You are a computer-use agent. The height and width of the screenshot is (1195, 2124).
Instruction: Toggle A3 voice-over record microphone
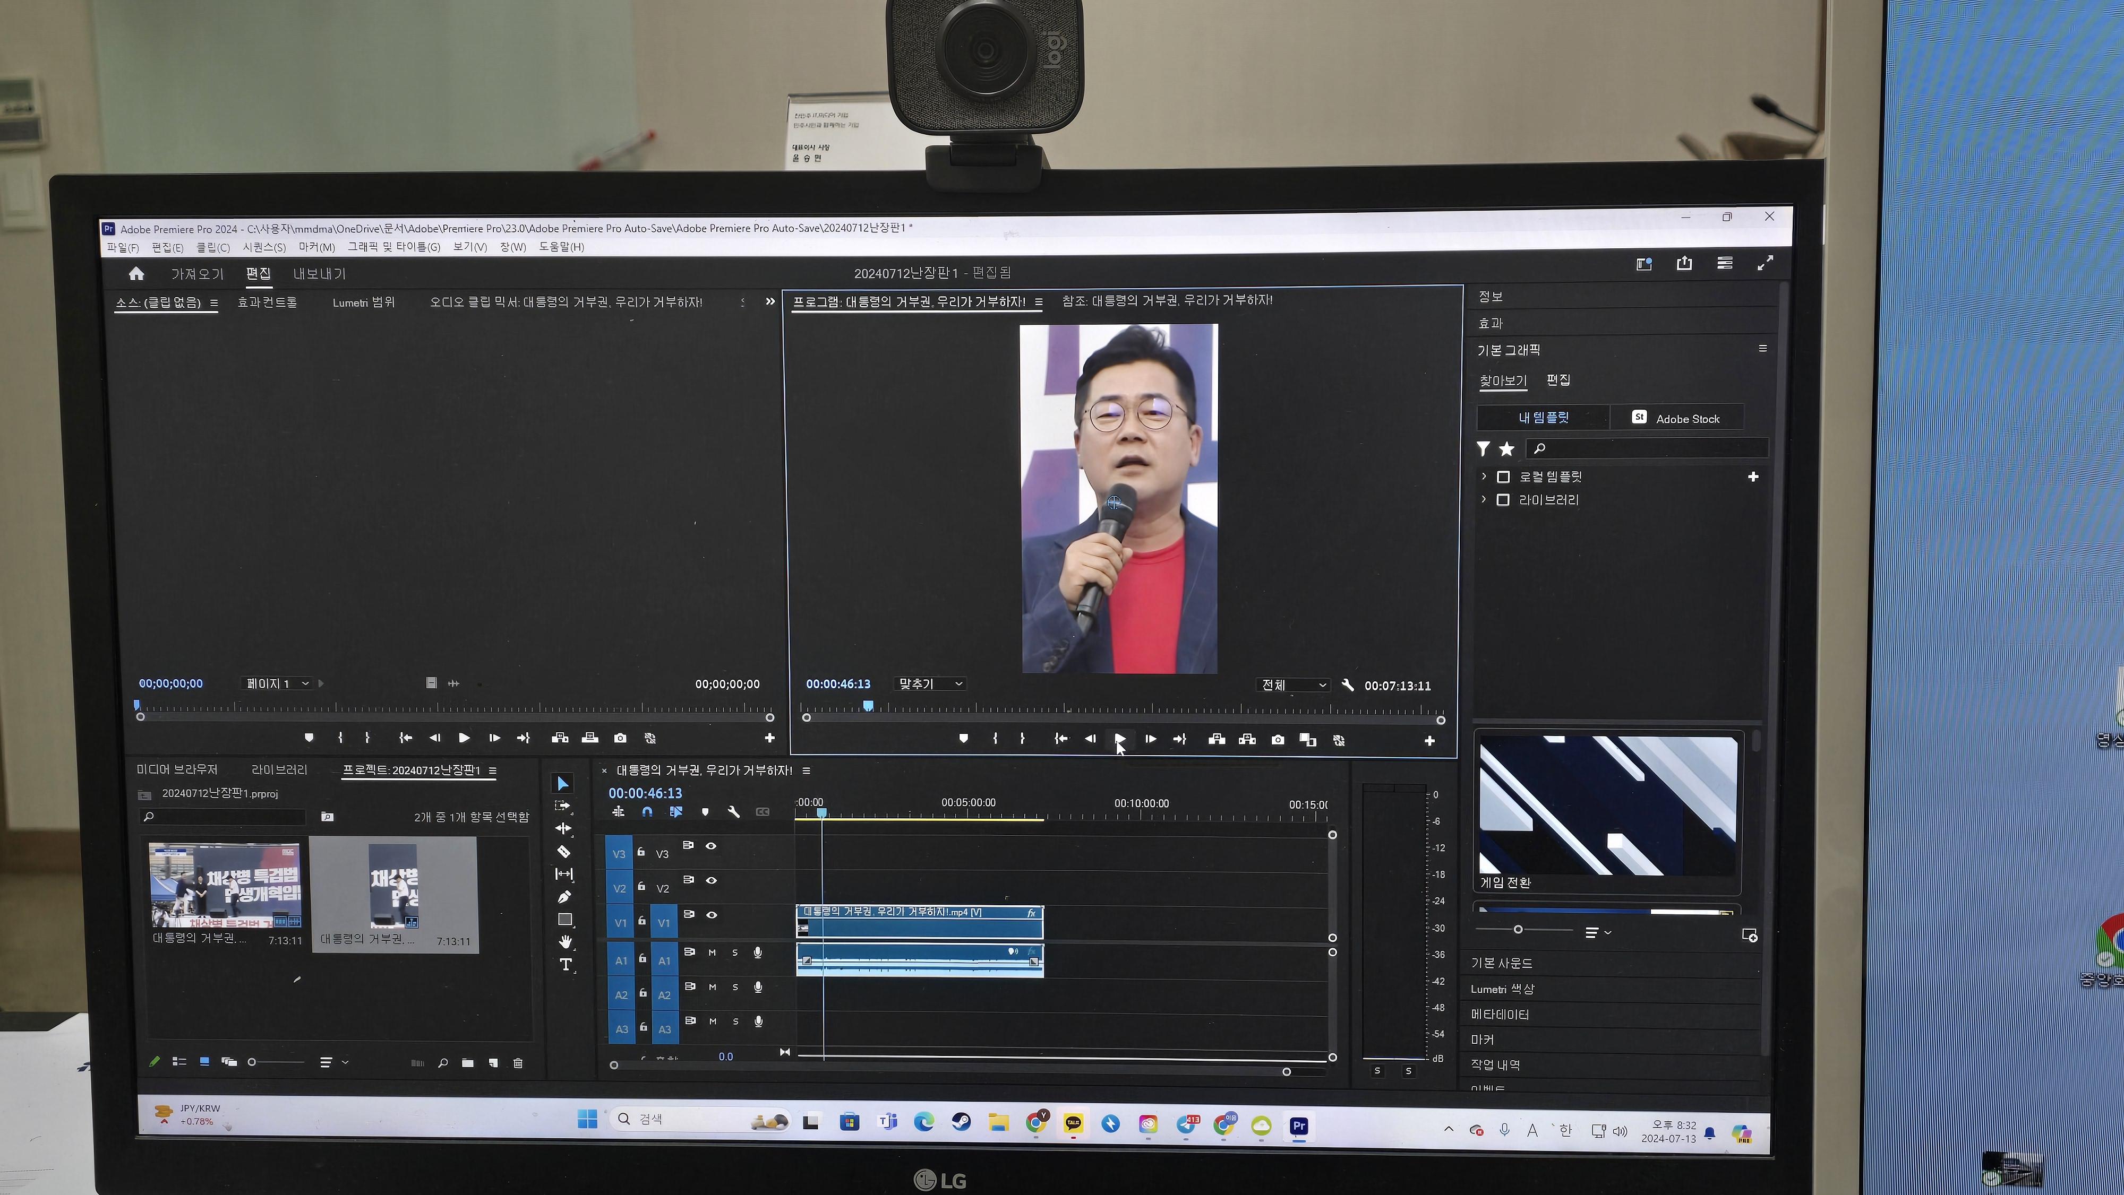(x=759, y=1022)
